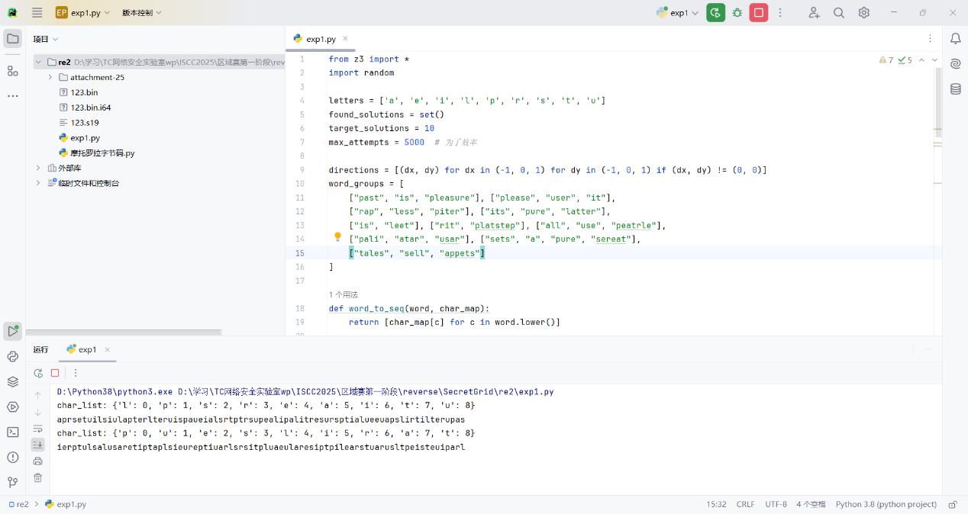This screenshot has width=968, height=514.
Task: Open IDE settings gear
Action: (864, 13)
